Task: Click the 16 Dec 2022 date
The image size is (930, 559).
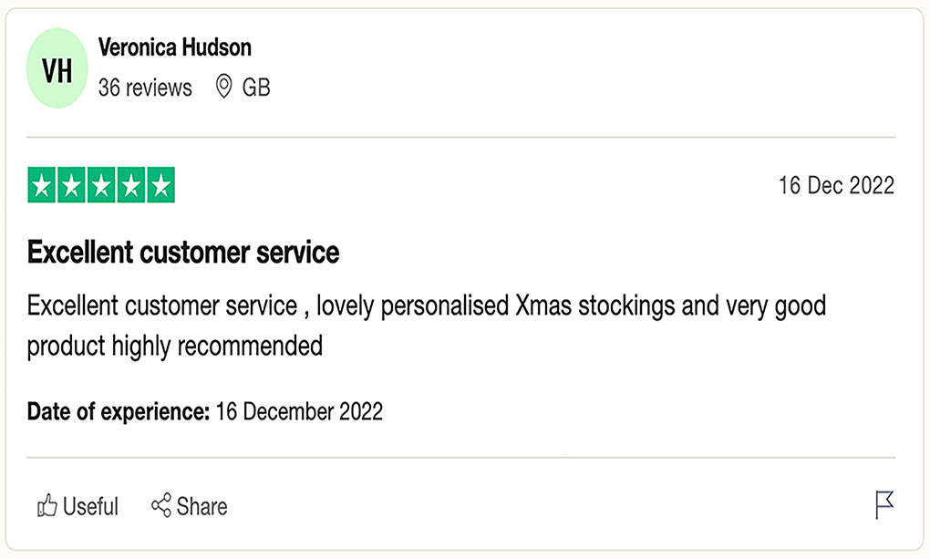Action: [x=836, y=185]
